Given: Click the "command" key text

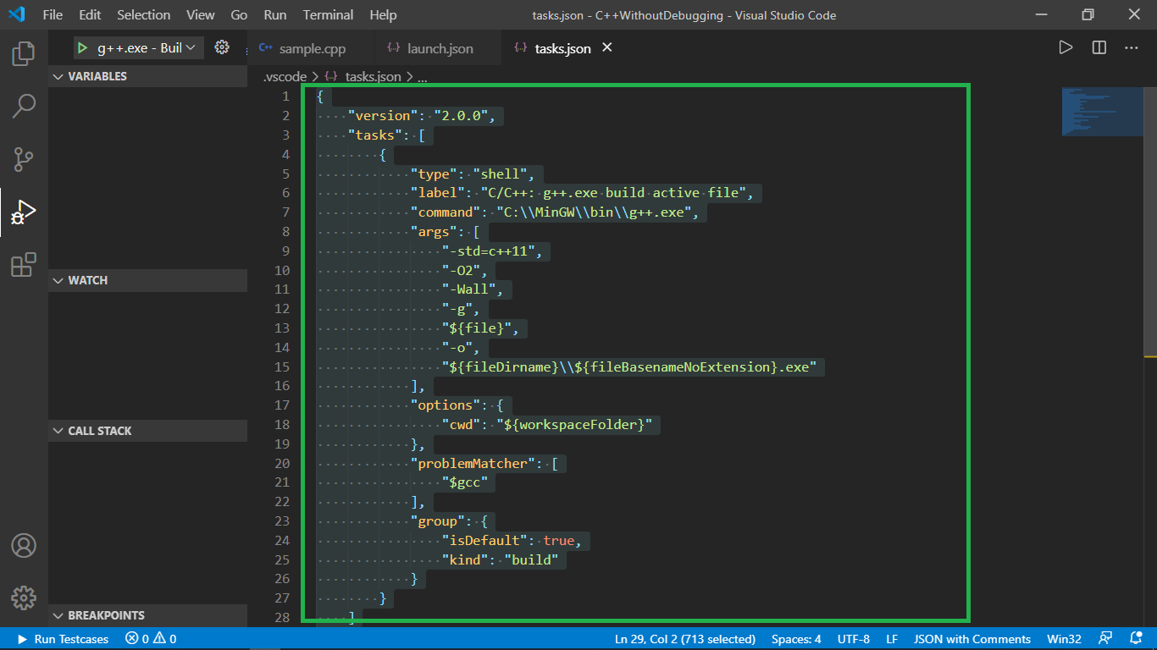Looking at the screenshot, I should pyautogui.click(x=446, y=212).
